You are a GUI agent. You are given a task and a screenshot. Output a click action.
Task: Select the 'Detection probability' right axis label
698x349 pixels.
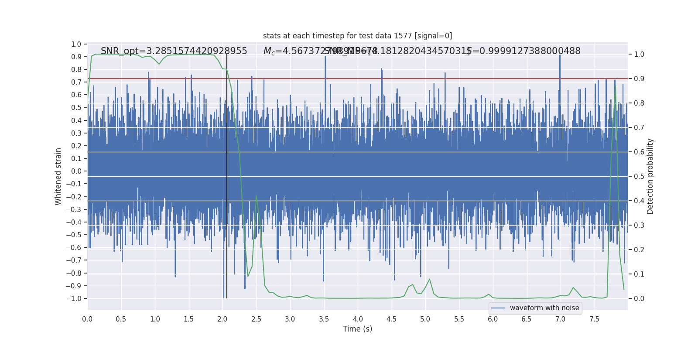click(x=650, y=177)
